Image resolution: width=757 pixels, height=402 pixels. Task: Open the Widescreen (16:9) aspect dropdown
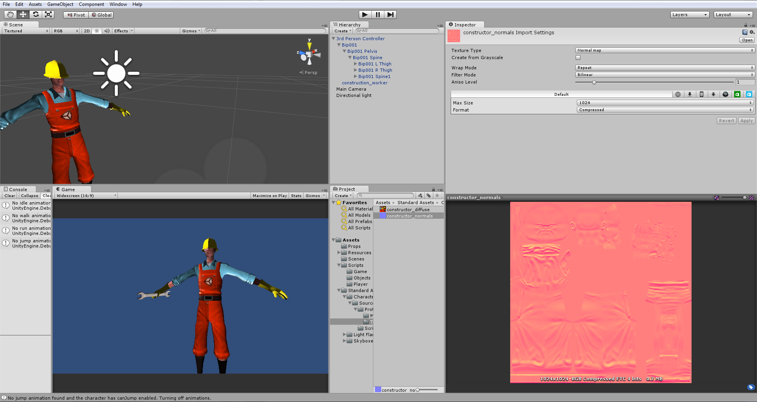point(86,195)
